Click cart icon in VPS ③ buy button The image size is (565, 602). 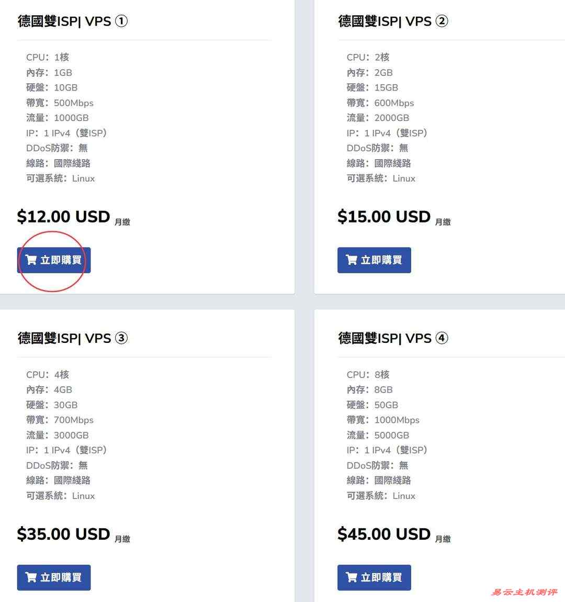pyautogui.click(x=31, y=577)
